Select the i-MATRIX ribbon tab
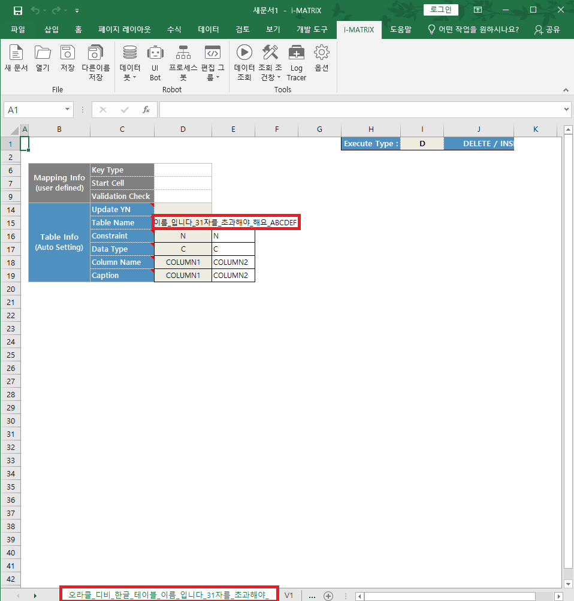574x601 pixels. coord(359,30)
